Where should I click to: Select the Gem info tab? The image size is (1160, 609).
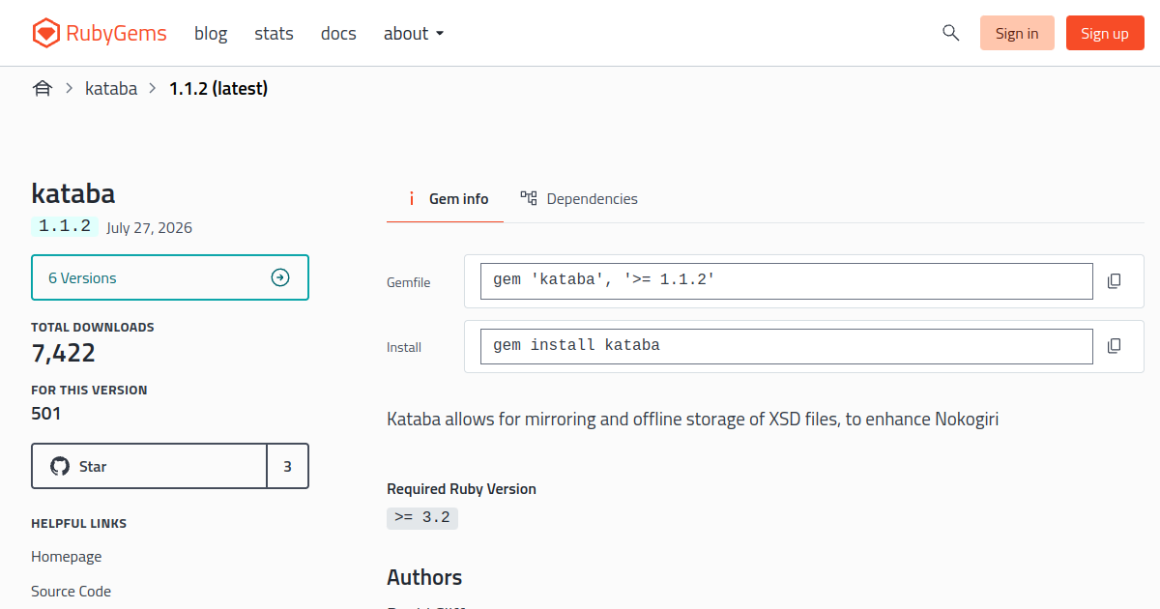[446, 199]
